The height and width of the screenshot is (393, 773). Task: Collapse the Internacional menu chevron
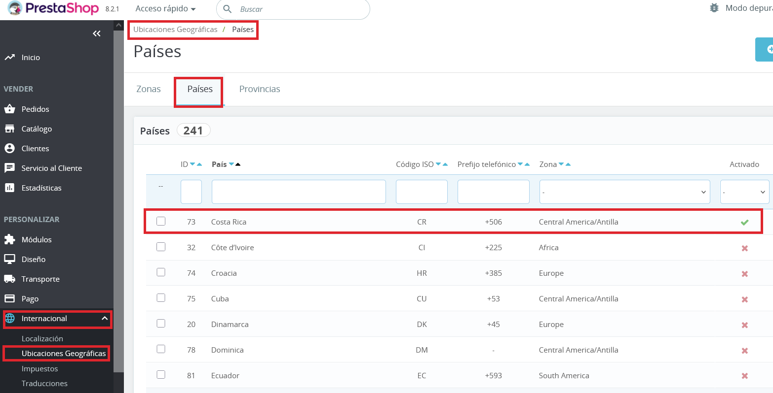pos(105,319)
